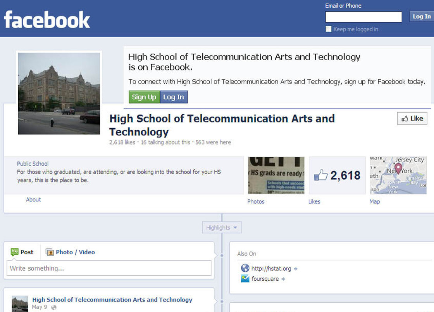This screenshot has height=312, width=434.
Task: Click the arrow next to foursquare
Action: click(283, 279)
